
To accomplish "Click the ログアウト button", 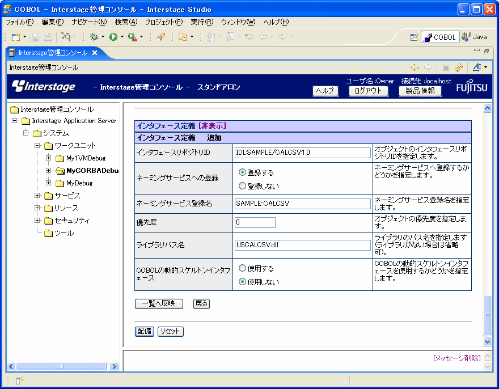I will coord(368,91).
